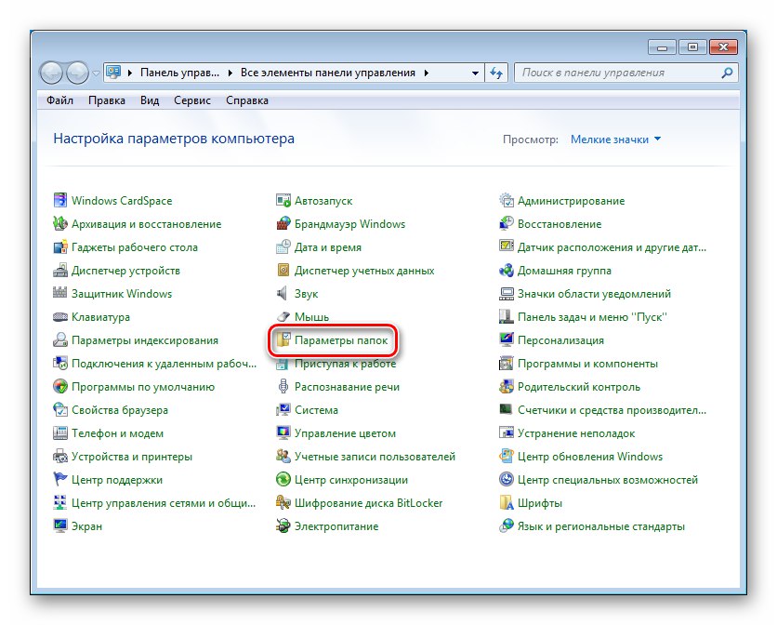The width and height of the screenshot is (777, 625).
Task: Expand arrow after Все элементы панели управления
Action: coord(427,73)
